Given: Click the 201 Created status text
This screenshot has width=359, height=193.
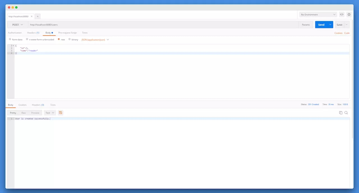Looking at the screenshot, I should (313, 104).
